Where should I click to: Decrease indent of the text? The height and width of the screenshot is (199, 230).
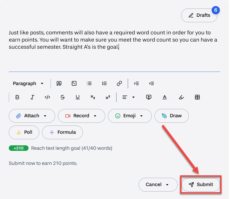(x=152, y=83)
